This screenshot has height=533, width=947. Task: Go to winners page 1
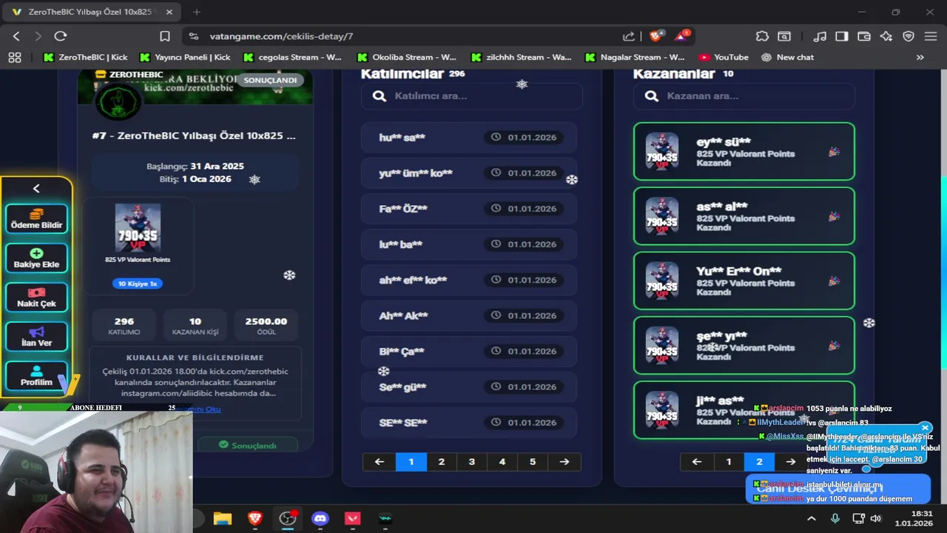tap(729, 462)
